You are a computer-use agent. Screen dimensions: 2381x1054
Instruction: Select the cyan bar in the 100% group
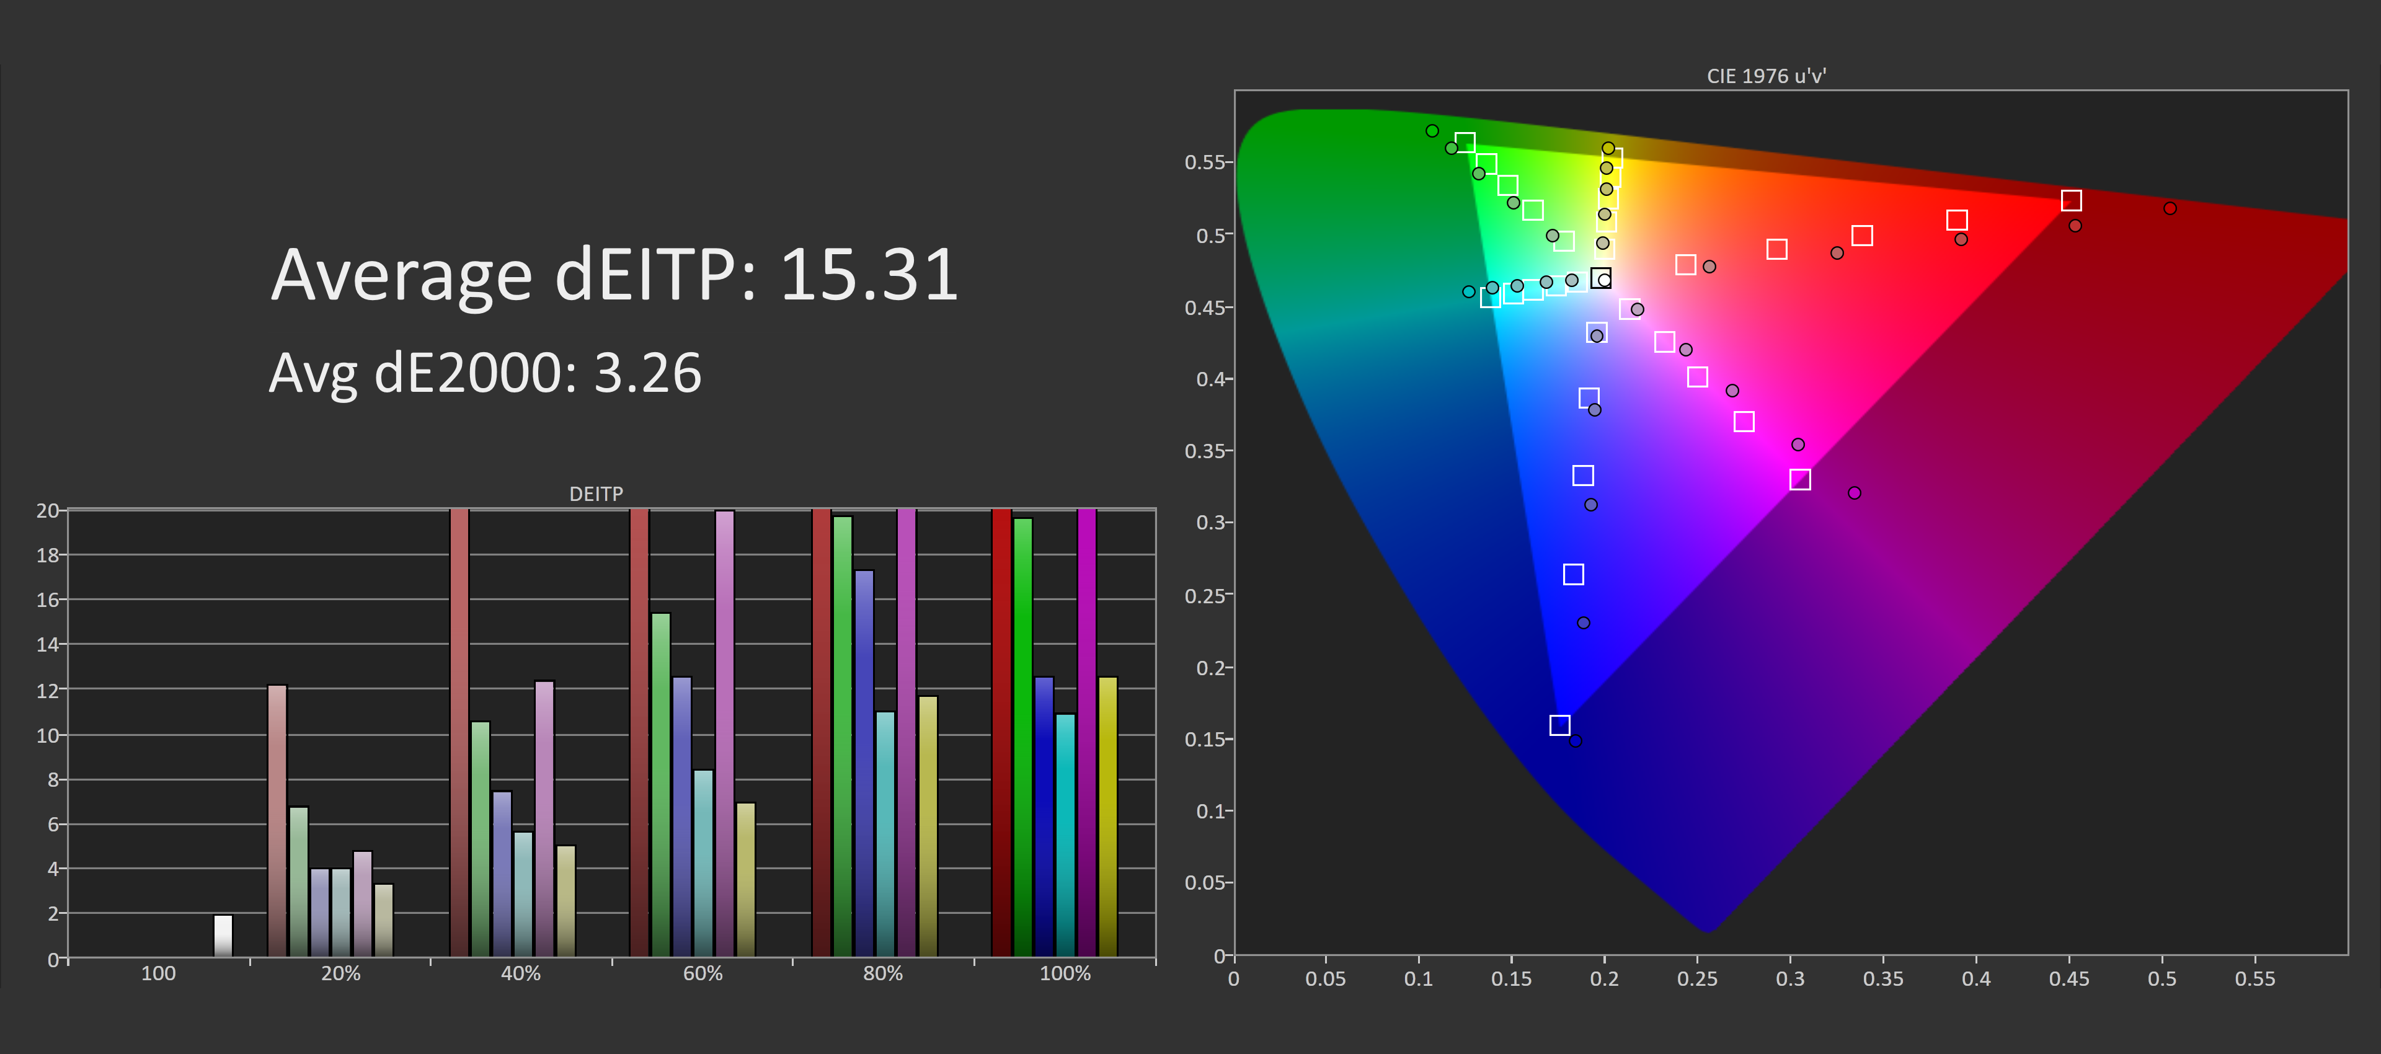pos(1065,835)
